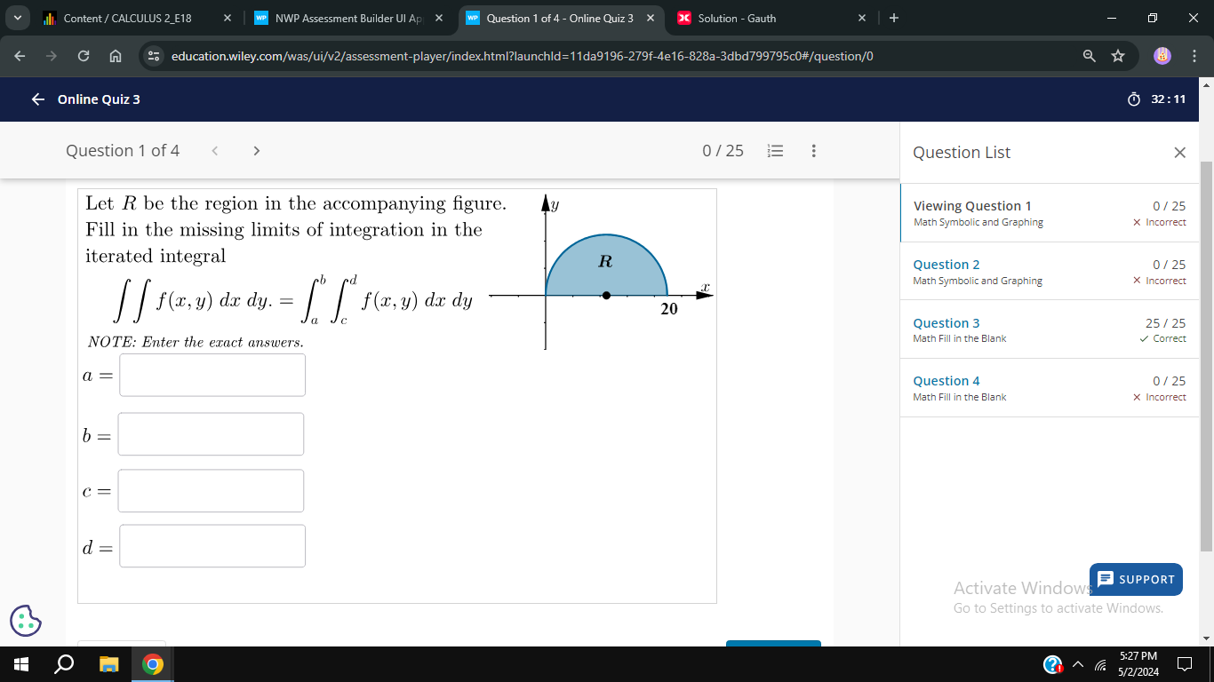
Task: Open Chrome from the Windows taskbar
Action: click(x=151, y=664)
